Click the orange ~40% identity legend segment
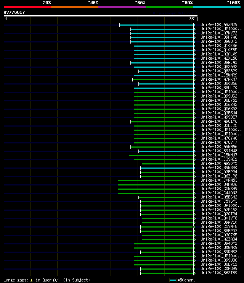 (75, 7)
